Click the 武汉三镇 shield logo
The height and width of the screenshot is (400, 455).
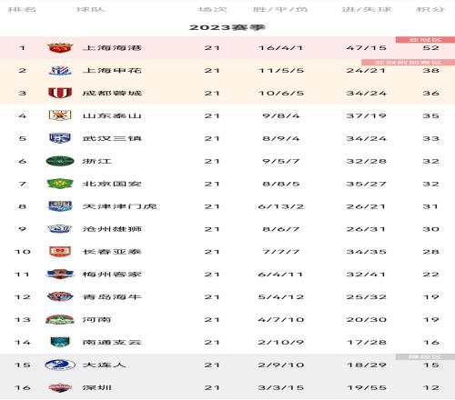point(60,138)
